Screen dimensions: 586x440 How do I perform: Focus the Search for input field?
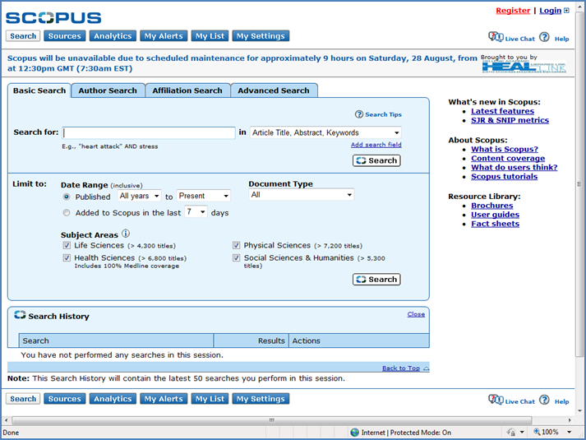tap(149, 132)
